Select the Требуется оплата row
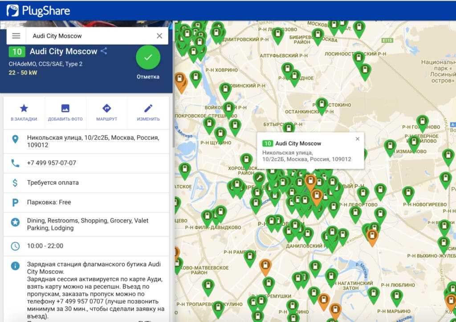 click(86, 183)
